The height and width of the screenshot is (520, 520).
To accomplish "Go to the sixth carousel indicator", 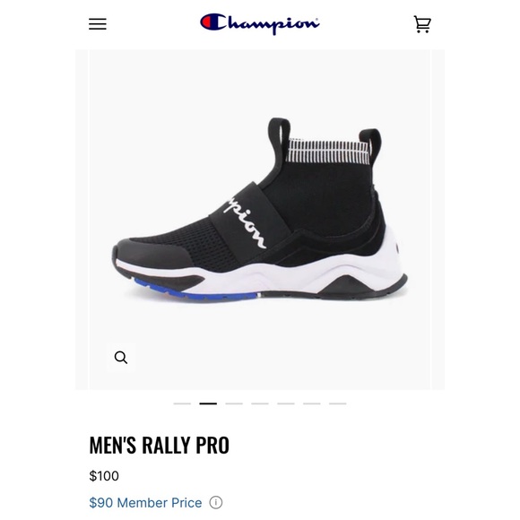I will coord(312,403).
